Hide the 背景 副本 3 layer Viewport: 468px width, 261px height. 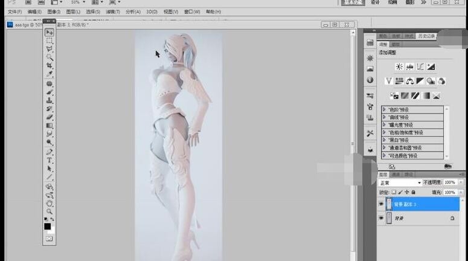381,204
